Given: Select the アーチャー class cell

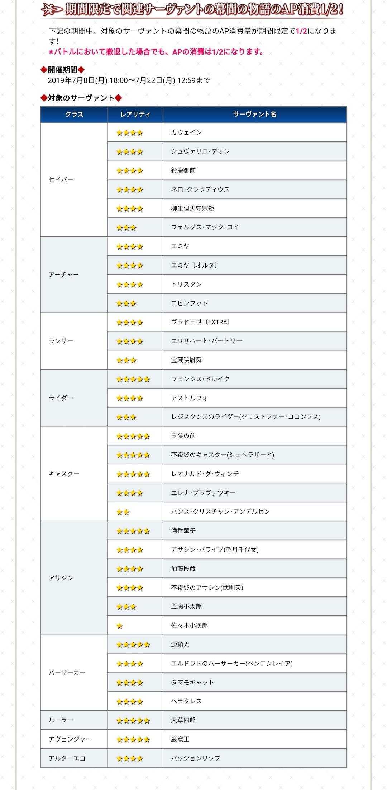Looking at the screenshot, I should [64, 274].
